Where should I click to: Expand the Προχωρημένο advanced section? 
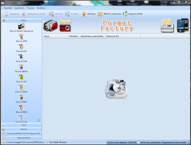tap(21, 138)
